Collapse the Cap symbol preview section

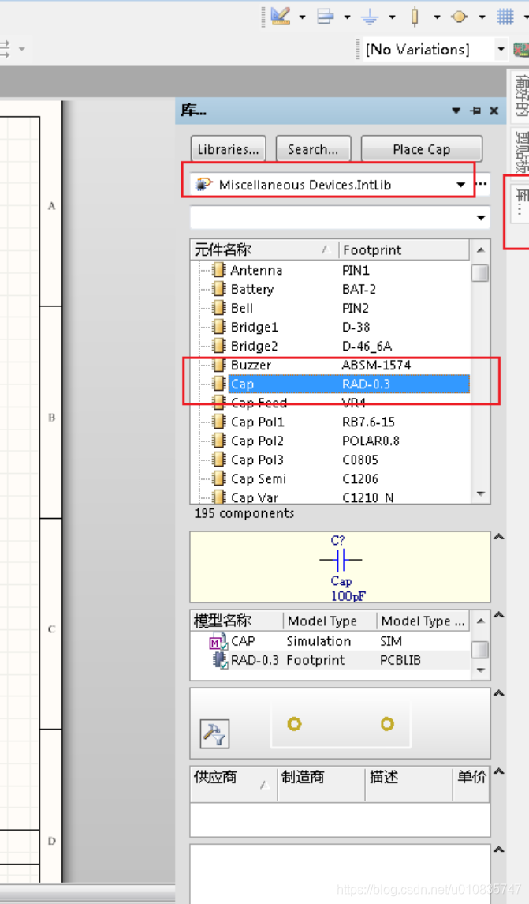click(x=498, y=538)
